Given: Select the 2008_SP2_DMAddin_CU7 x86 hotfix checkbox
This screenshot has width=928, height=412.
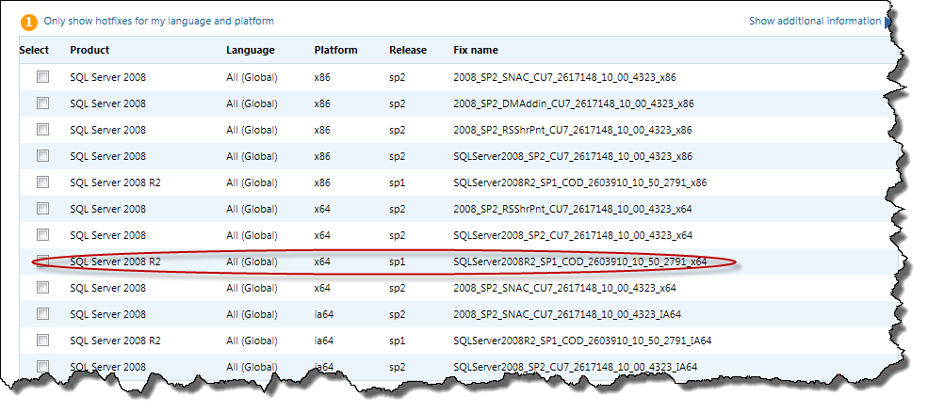Looking at the screenshot, I should tap(42, 103).
